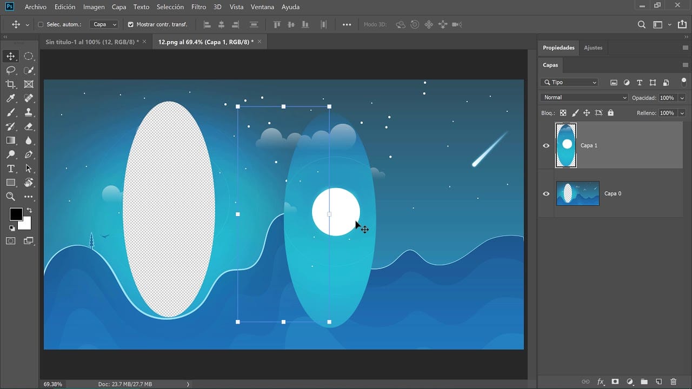Image resolution: width=692 pixels, height=389 pixels.
Task: Expand the Opacidad slider dropdown arrow
Action: pyautogui.click(x=682, y=98)
